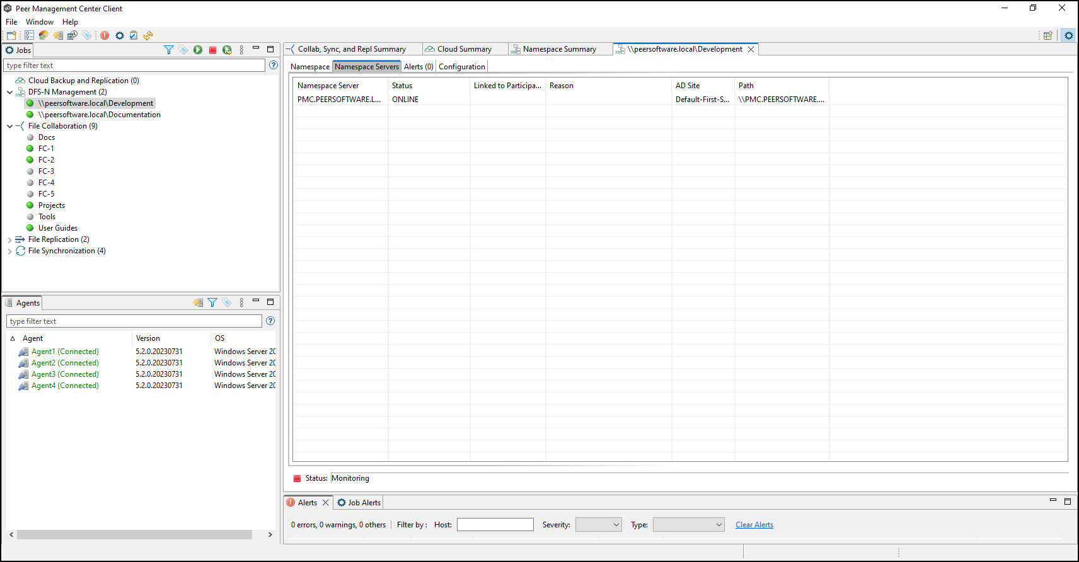This screenshot has width=1079, height=562.
Task: Expand the File Replication tree node
Action: click(x=9, y=239)
